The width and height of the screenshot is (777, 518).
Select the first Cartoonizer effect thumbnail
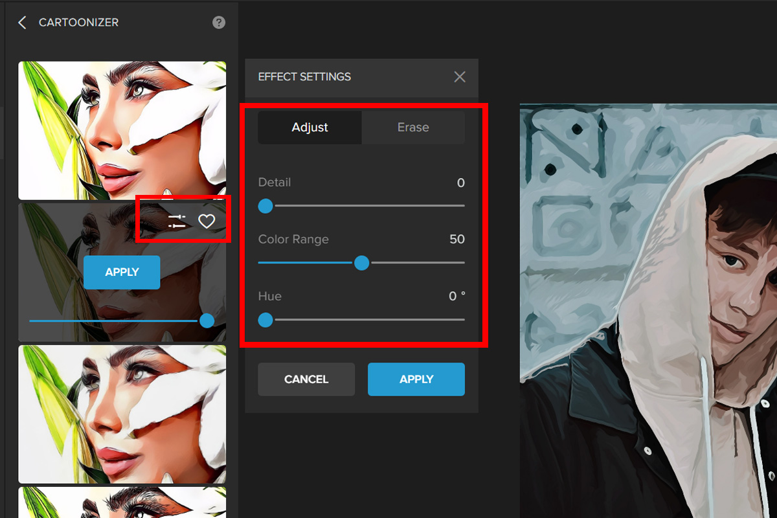tap(122, 130)
